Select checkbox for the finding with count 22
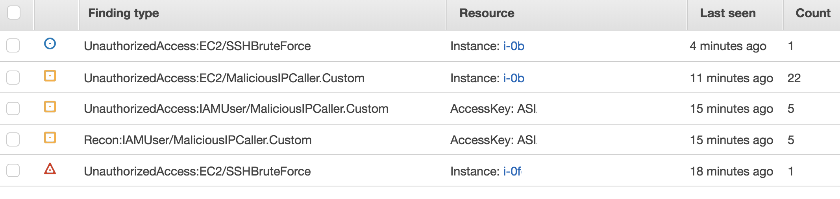The image size is (840, 199). click(x=13, y=78)
